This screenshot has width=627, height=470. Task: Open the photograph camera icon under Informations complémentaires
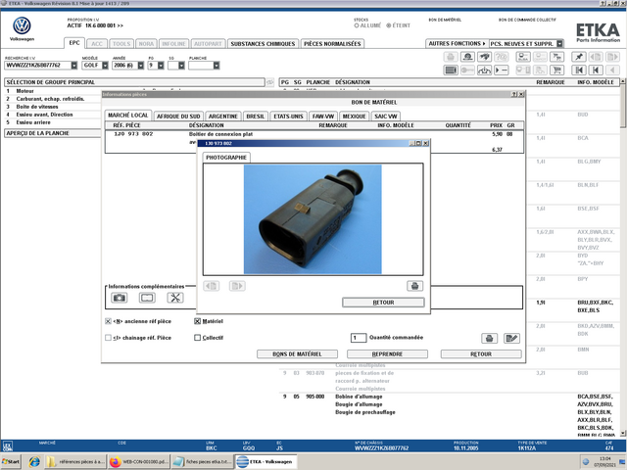pos(120,298)
